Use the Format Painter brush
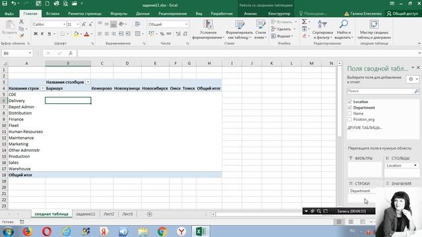Image resolution: width=422 pixels, height=237 pixels. click(x=22, y=36)
